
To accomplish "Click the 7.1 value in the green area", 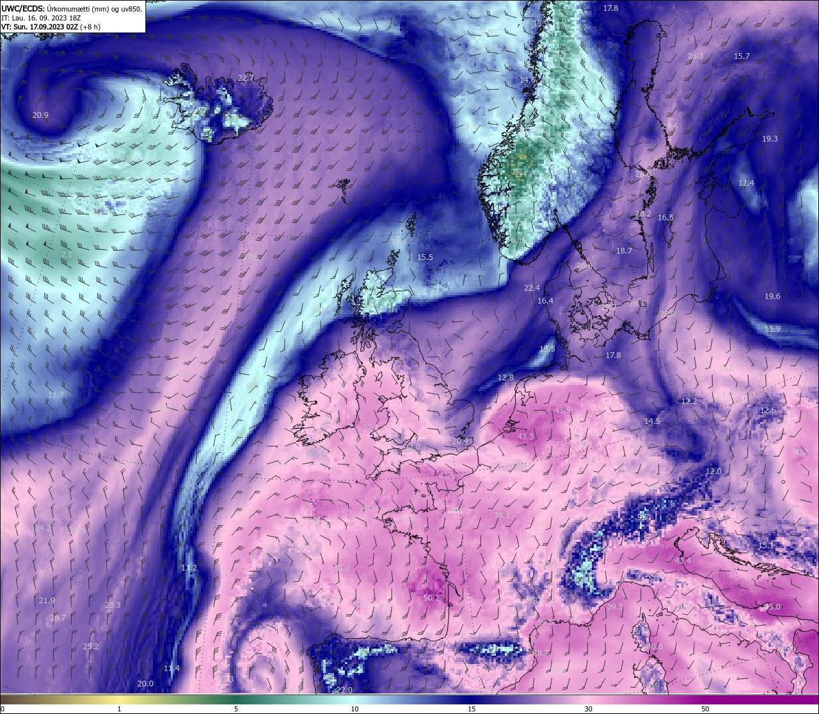I will tap(67, 255).
